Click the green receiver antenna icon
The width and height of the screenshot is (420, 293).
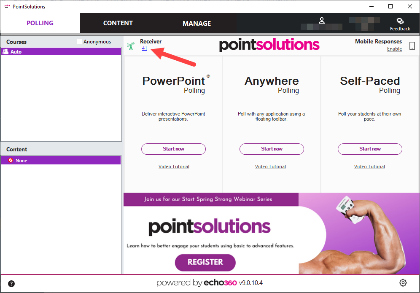(x=131, y=46)
